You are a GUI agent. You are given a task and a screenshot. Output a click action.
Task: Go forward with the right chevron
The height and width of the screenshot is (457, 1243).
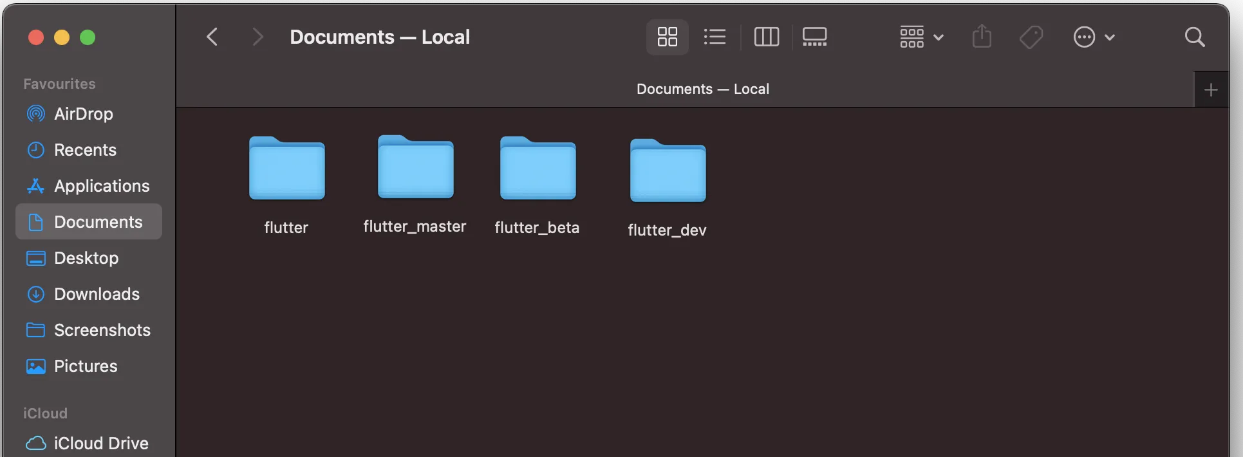click(x=257, y=37)
